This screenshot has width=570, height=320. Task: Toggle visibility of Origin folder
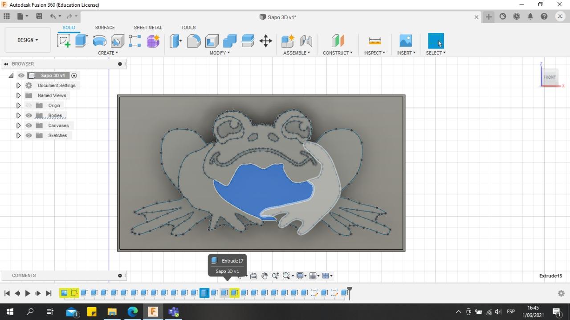click(29, 105)
